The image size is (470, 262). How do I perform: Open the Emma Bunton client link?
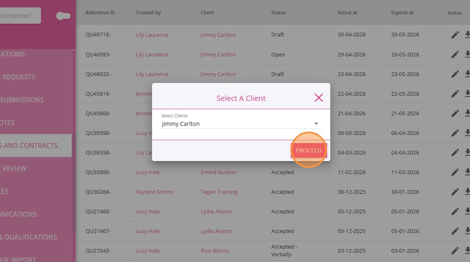click(218, 172)
